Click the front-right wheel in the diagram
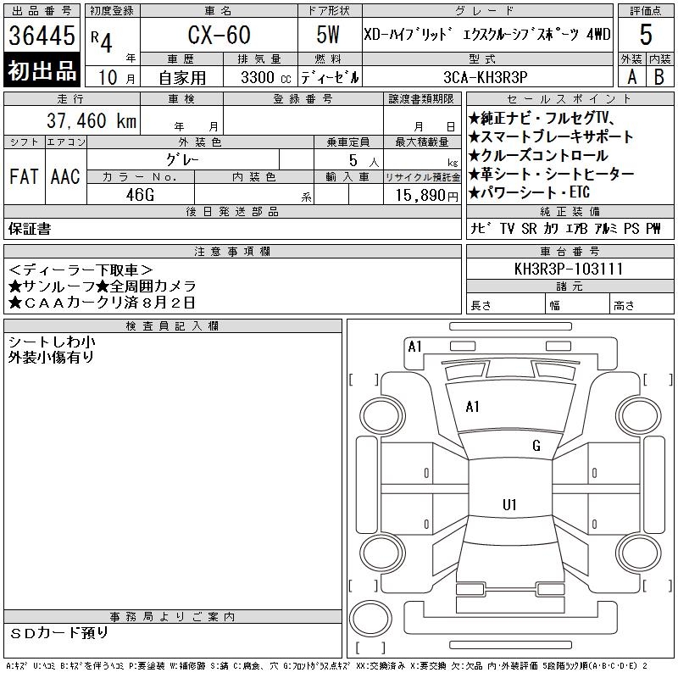Screen dimensions: 678x678 [x=639, y=416]
